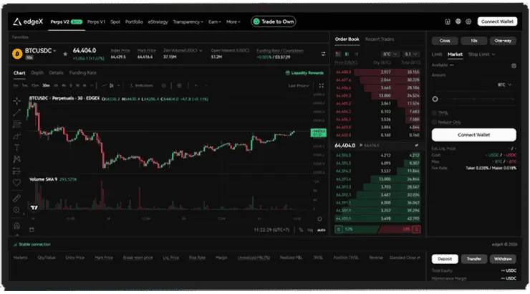The width and height of the screenshot is (530, 294).
Task: Open the forecasting and position tool
Action: [16, 171]
